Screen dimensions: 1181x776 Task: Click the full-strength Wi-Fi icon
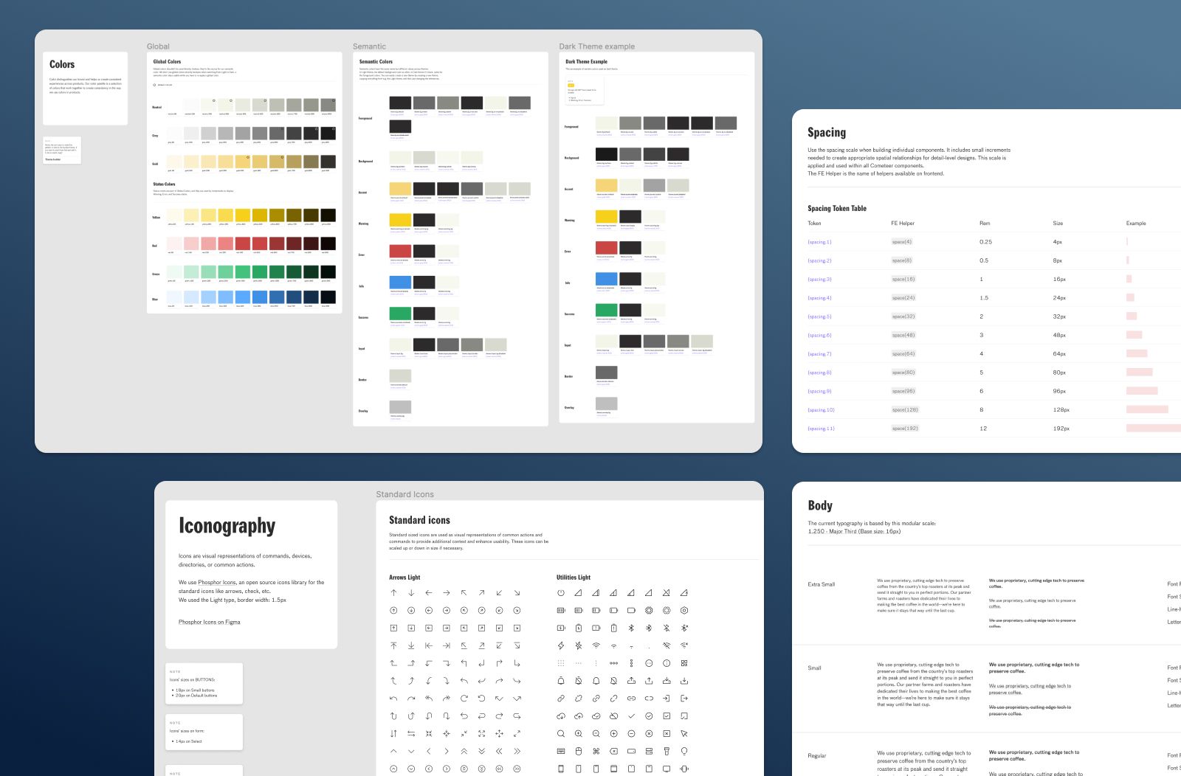tap(596, 645)
